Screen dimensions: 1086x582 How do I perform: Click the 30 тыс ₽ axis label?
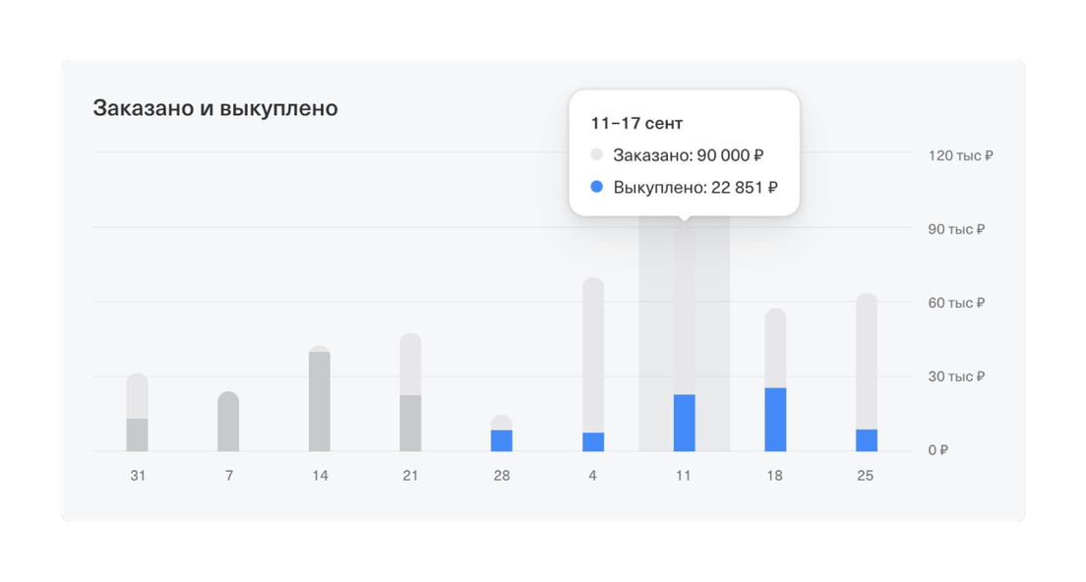tap(956, 377)
